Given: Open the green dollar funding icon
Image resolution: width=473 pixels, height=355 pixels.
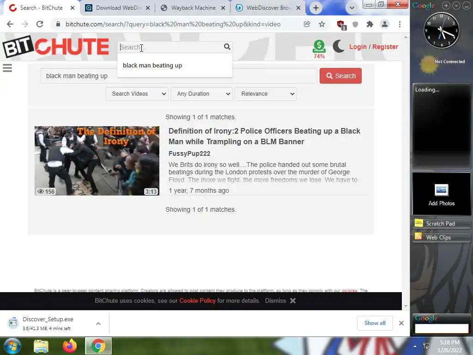Looking at the screenshot, I should (x=319, y=47).
